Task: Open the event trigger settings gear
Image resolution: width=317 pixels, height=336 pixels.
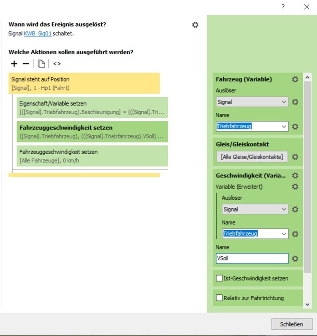Action: [195, 25]
